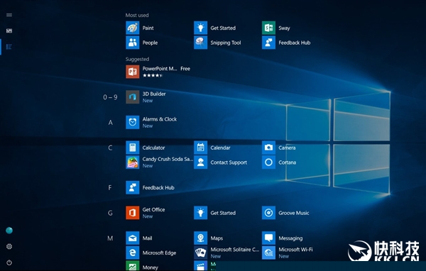Launch Alarms & Clock icon
Screen dimensions: 426x271
(133, 122)
